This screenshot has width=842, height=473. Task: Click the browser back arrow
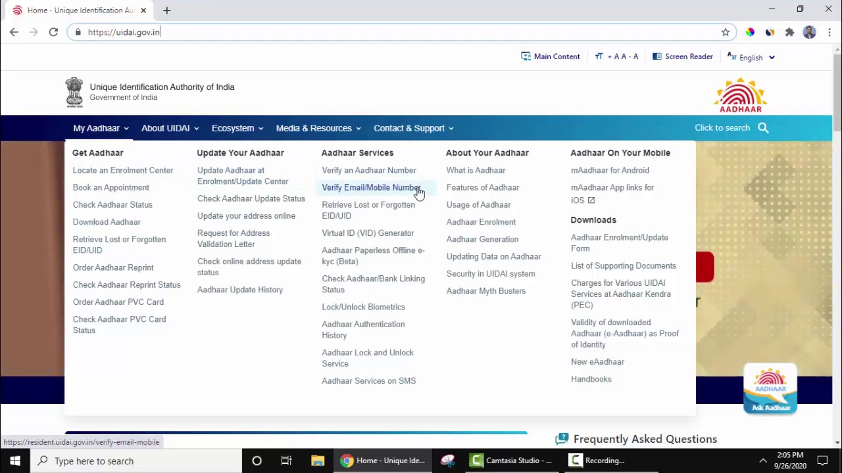[14, 32]
